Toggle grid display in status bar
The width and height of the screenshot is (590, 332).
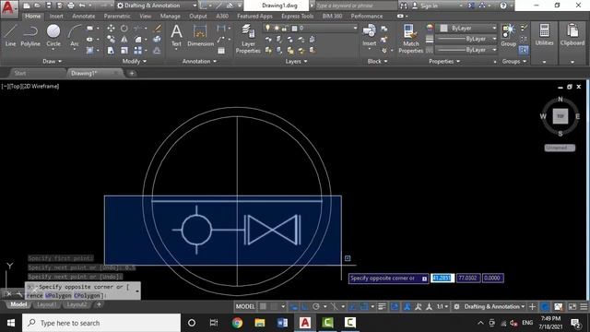(x=263, y=307)
